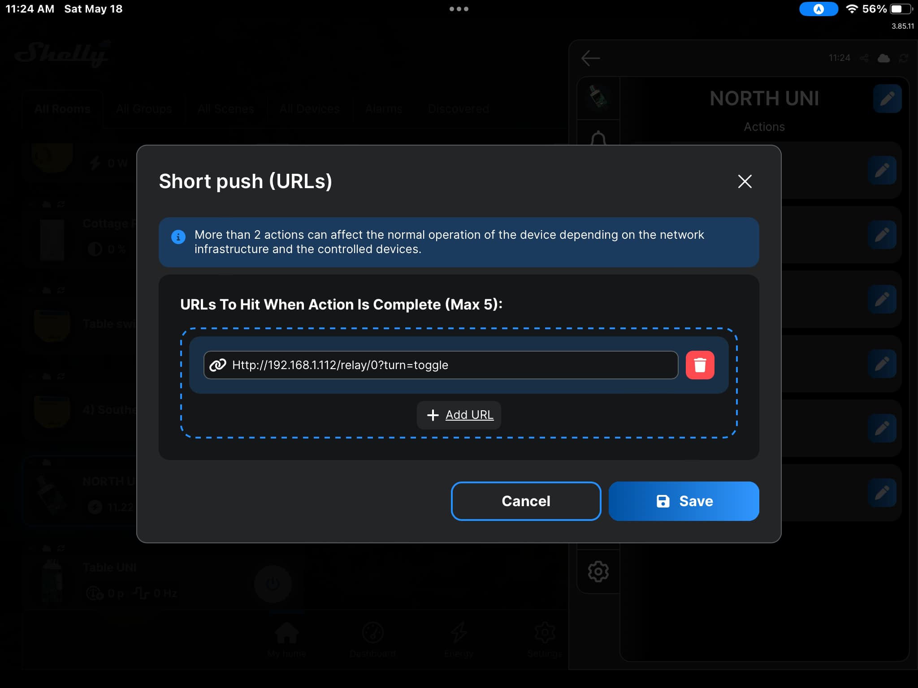Screen dimensions: 918x688
Task: Go to My home in bottom navigation
Action: tap(287, 640)
